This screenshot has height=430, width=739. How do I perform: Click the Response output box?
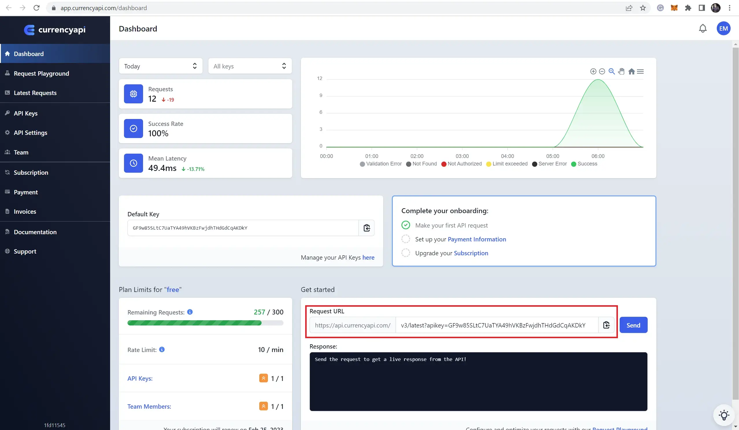click(x=478, y=381)
